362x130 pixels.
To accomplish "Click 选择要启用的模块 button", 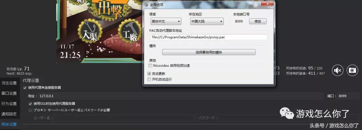I will [x=209, y=52].
